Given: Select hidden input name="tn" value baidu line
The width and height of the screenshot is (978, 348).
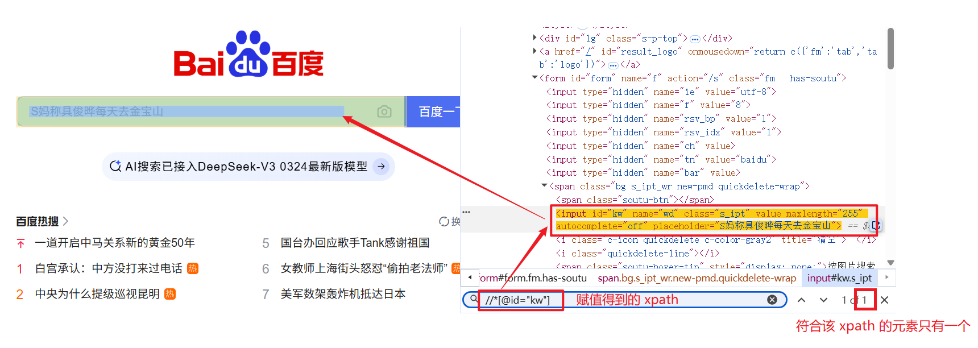Looking at the screenshot, I should point(661,160).
